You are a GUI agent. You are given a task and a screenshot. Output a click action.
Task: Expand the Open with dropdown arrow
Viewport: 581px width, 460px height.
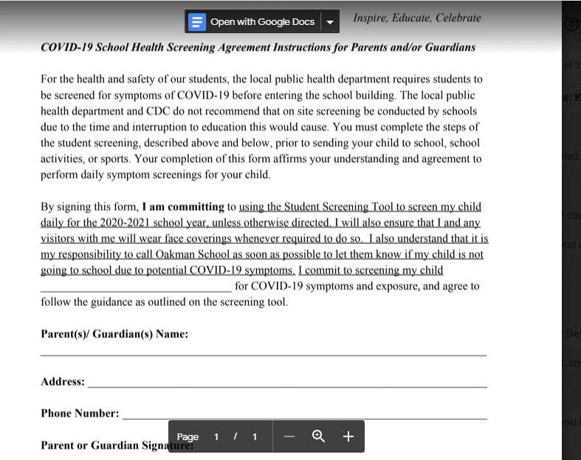pos(330,22)
